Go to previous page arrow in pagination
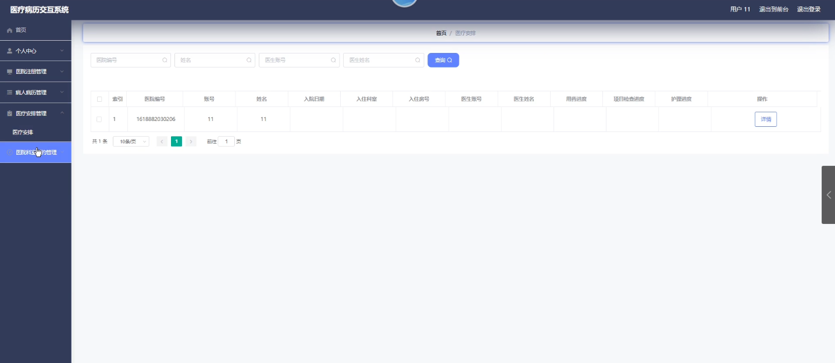This screenshot has width=835, height=363. (162, 141)
